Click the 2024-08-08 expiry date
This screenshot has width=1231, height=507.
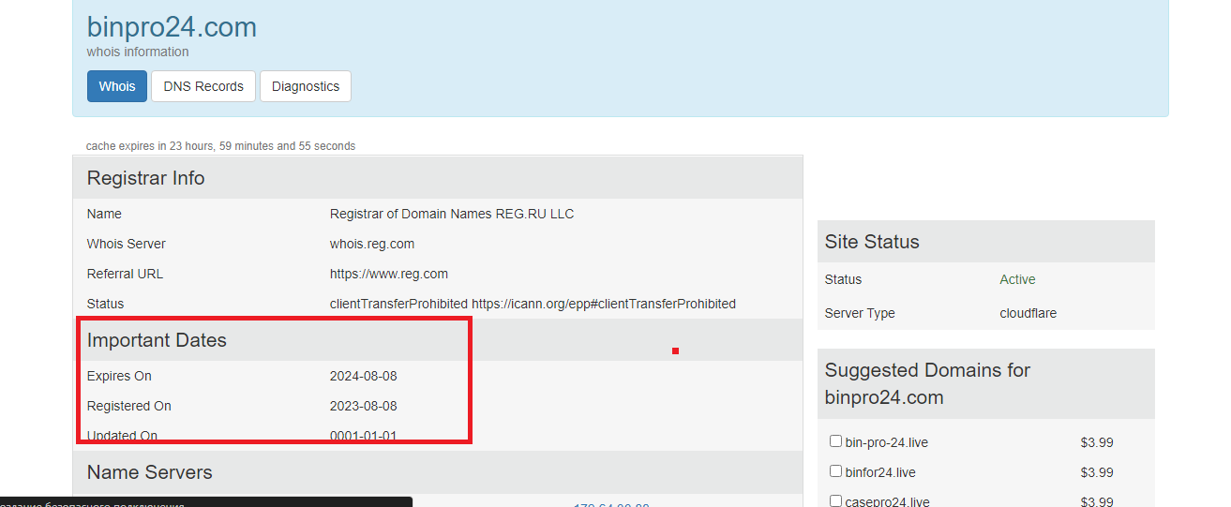pyautogui.click(x=364, y=376)
